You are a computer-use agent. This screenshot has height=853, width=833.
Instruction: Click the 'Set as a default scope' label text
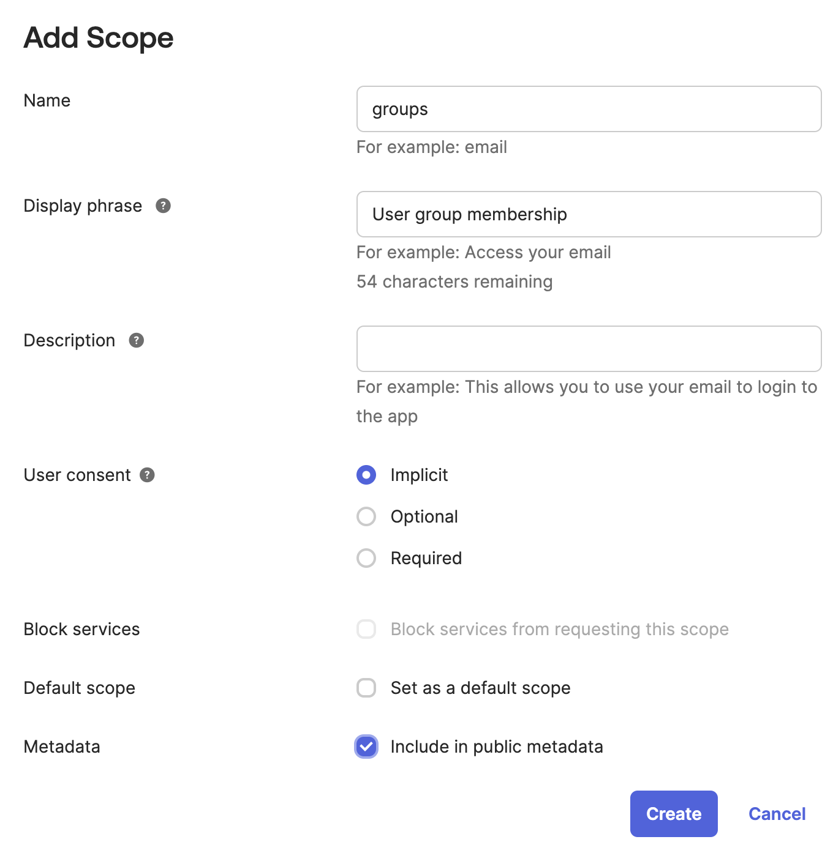480,688
